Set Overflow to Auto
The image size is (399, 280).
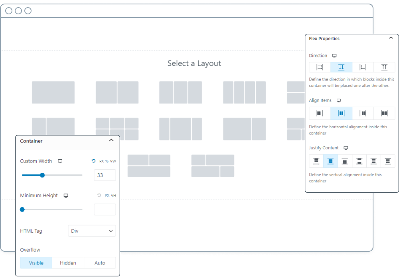coord(100,263)
